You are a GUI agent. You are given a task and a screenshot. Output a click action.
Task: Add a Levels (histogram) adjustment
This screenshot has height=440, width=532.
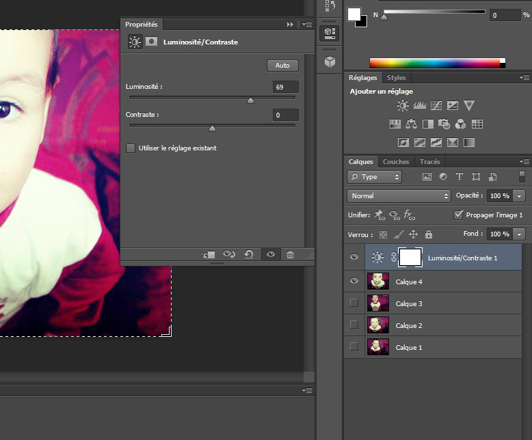pos(420,106)
